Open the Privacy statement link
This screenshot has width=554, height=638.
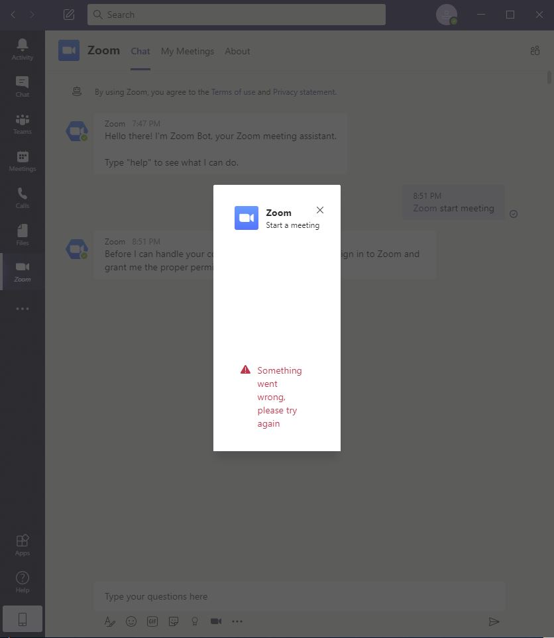point(304,92)
